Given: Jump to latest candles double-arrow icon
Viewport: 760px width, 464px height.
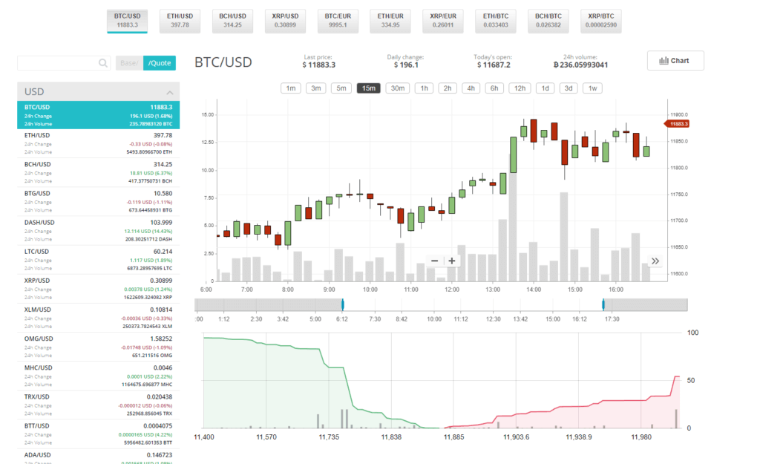Looking at the screenshot, I should [x=655, y=261].
